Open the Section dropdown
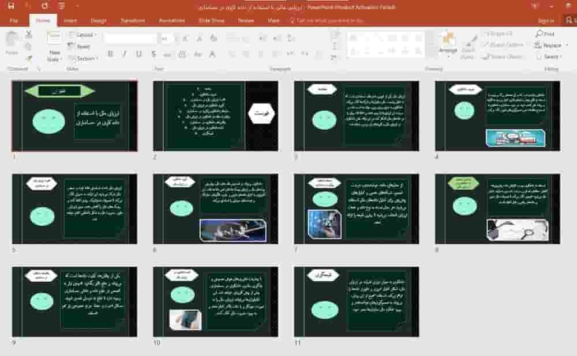The width and height of the screenshot is (577, 356). coord(83,58)
